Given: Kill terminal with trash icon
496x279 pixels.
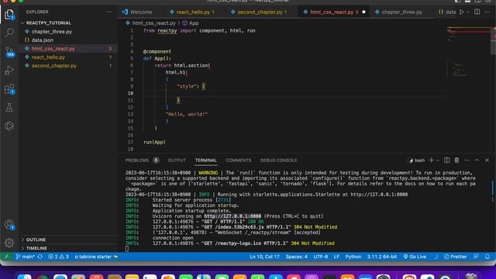Looking at the screenshot, I should tap(456, 160).
